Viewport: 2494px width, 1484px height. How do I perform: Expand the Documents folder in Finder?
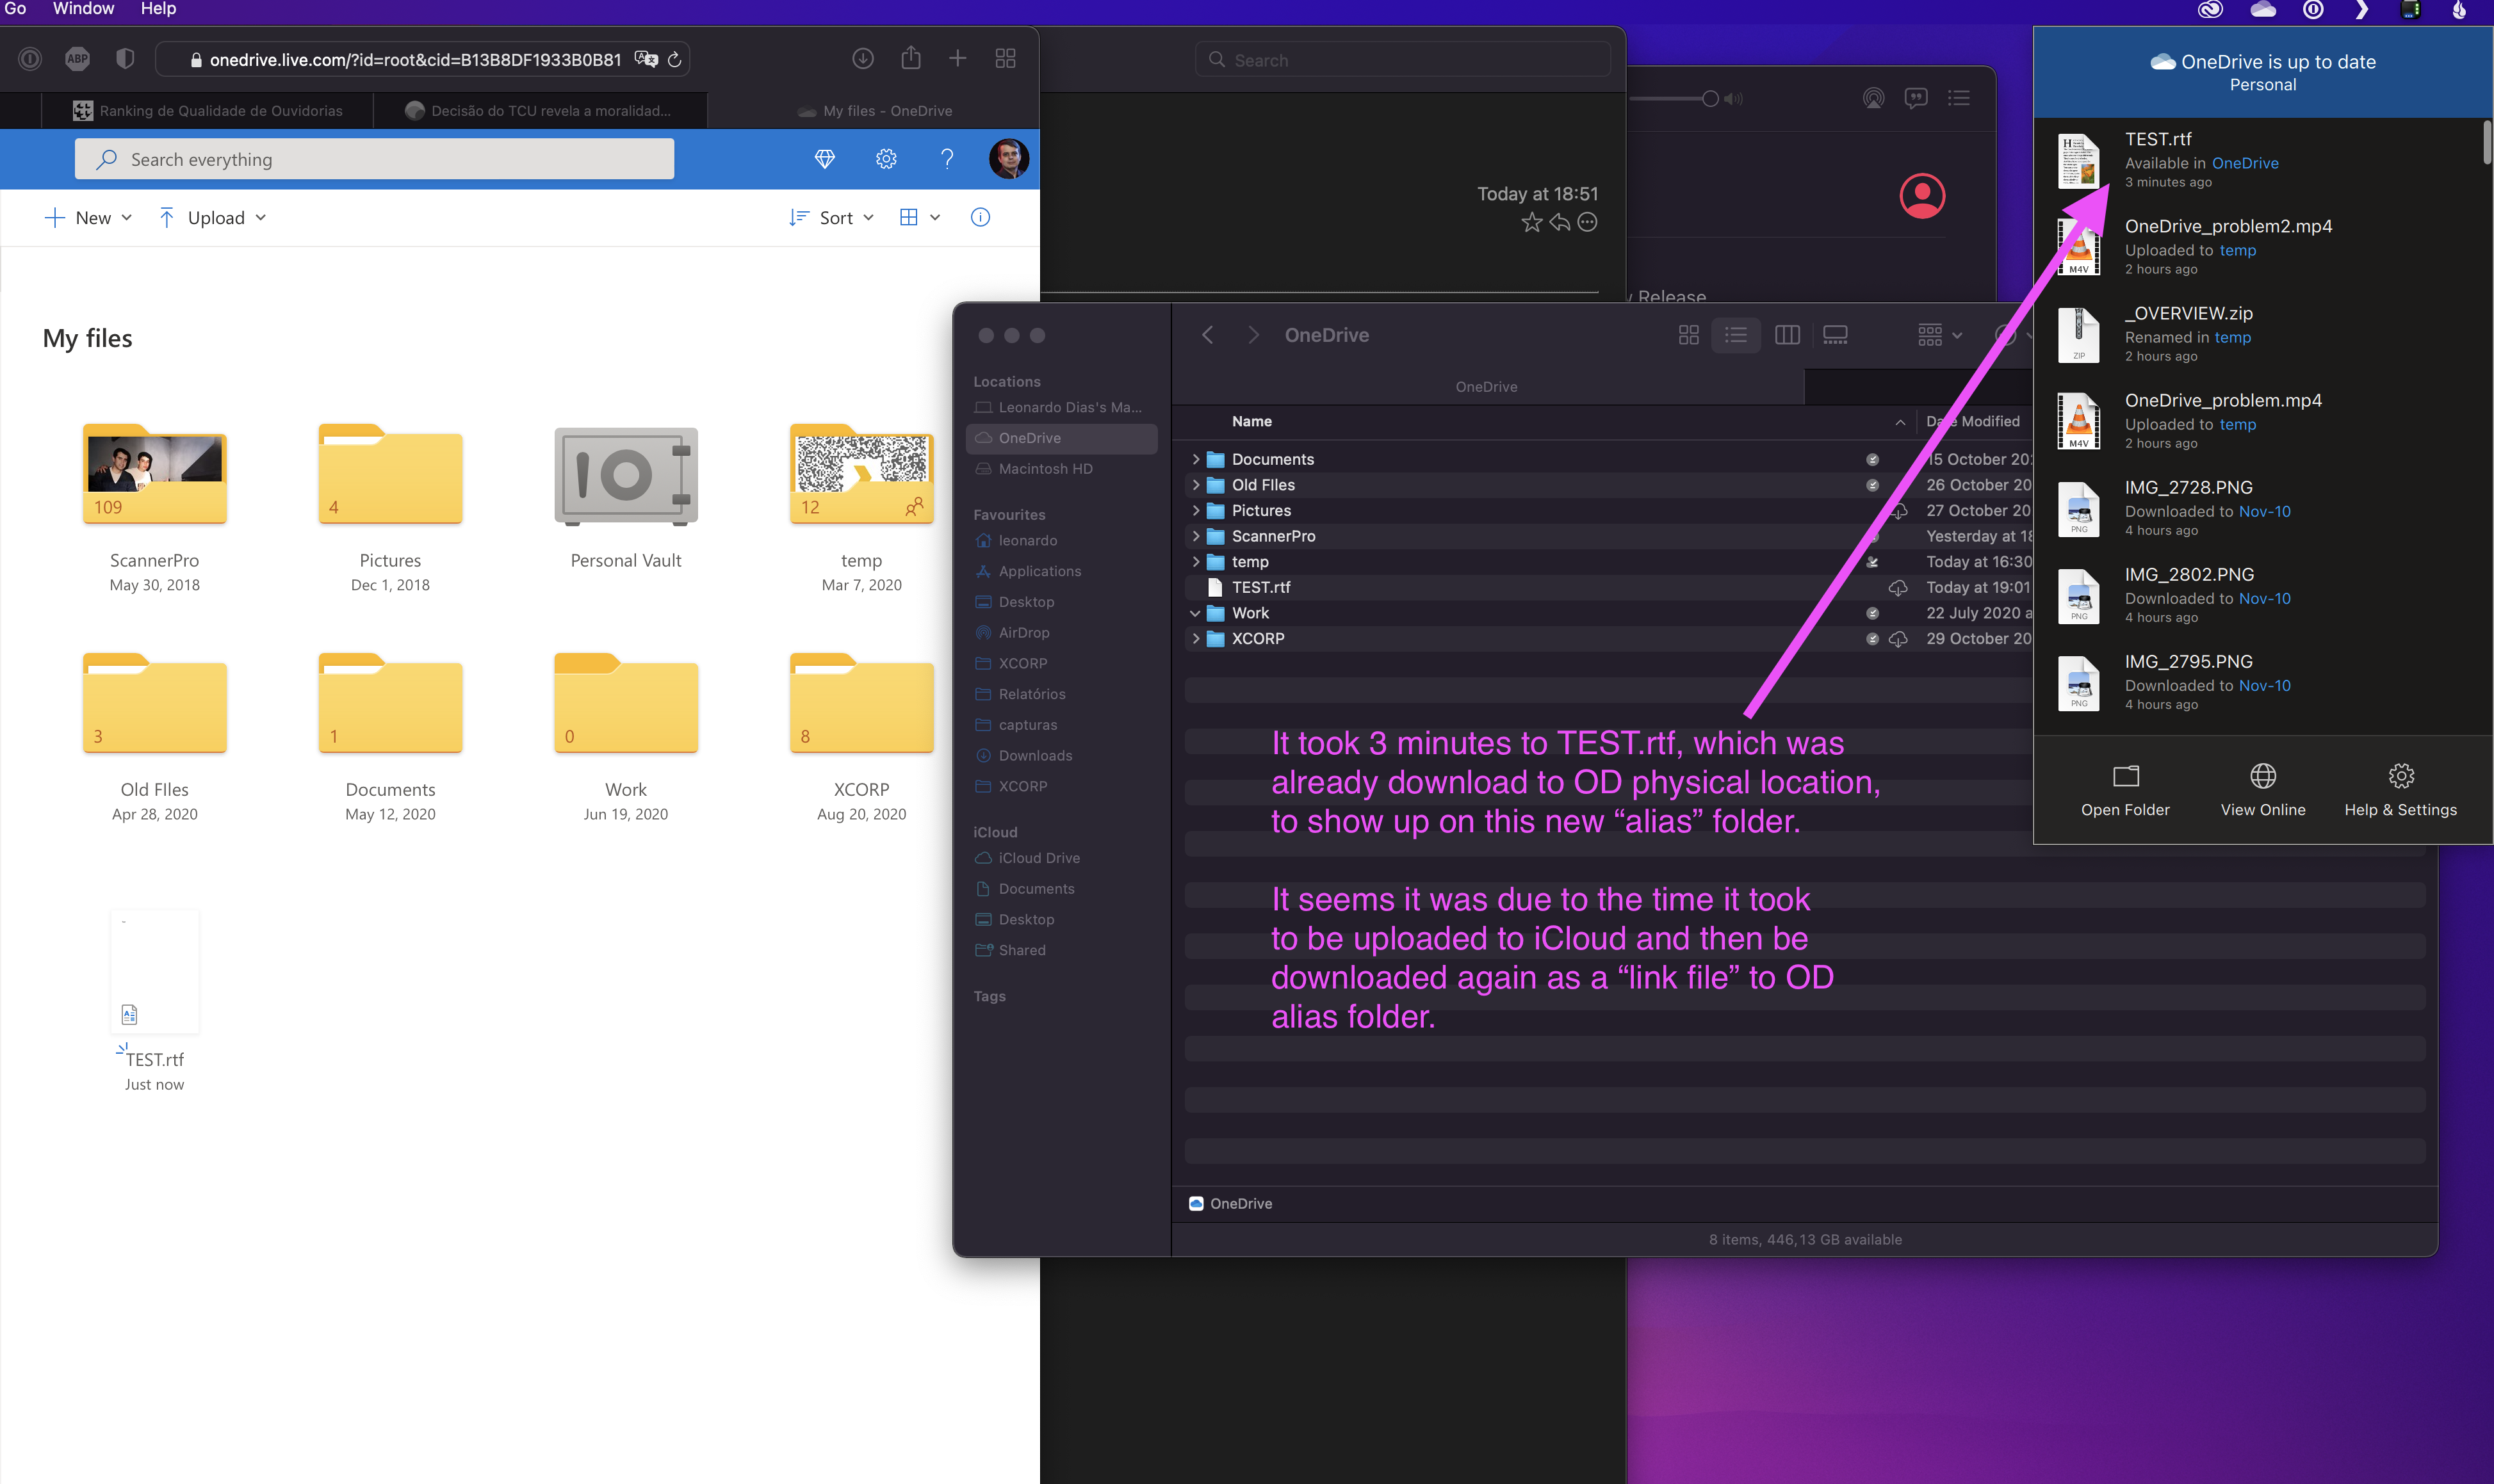pyautogui.click(x=1194, y=459)
